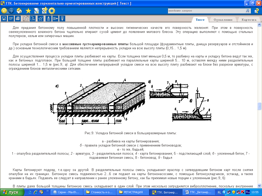Click the system clock showing 10:55
Viewport: 262px width, 196px height.
255,192
